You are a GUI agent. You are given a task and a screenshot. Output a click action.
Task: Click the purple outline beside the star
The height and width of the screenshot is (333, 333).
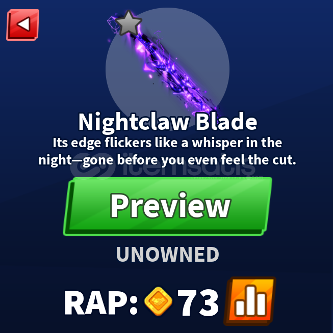click(113, 25)
